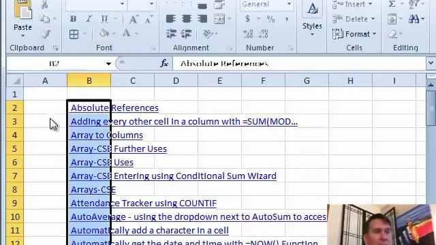Viewport: 436px width, 245px height.
Task: Open the font size dropdown
Action: (151, 4)
